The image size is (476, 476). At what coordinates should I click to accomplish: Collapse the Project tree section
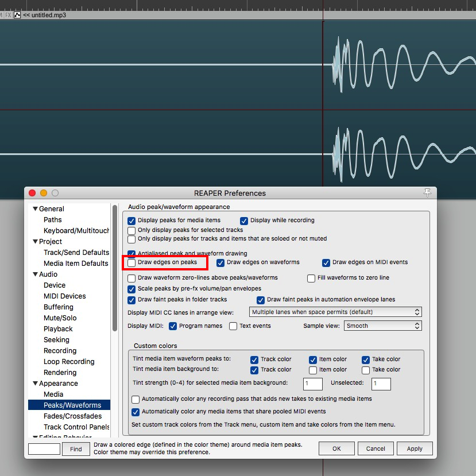tap(35, 241)
